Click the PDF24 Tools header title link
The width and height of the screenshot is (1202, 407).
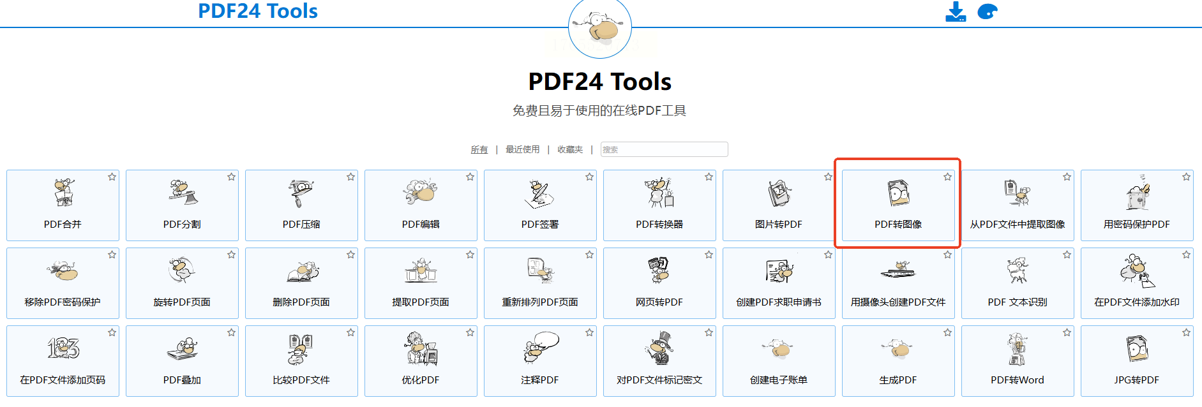coord(258,11)
